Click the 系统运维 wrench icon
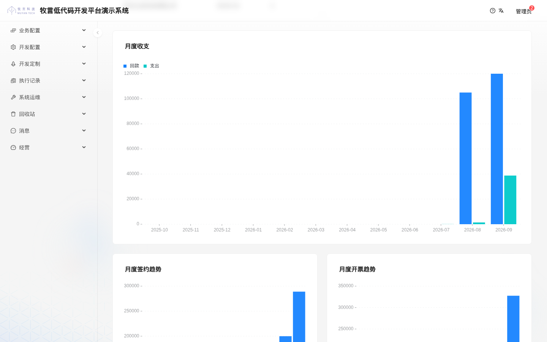The width and height of the screenshot is (547, 342). coord(13,97)
